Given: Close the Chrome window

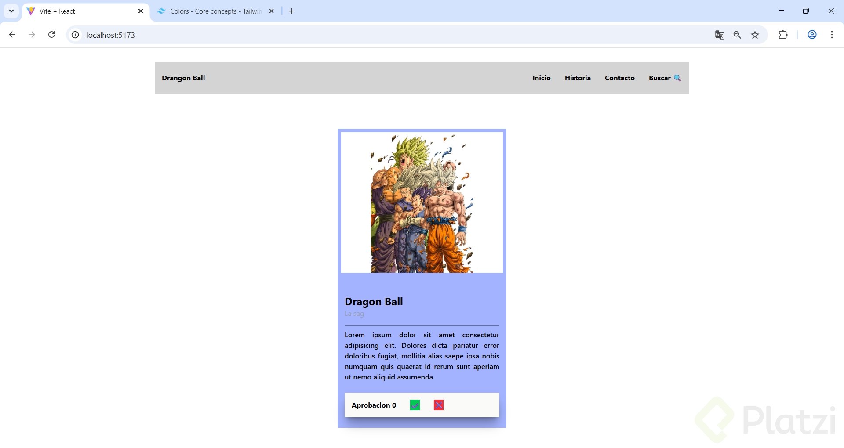Looking at the screenshot, I should pyautogui.click(x=831, y=11).
